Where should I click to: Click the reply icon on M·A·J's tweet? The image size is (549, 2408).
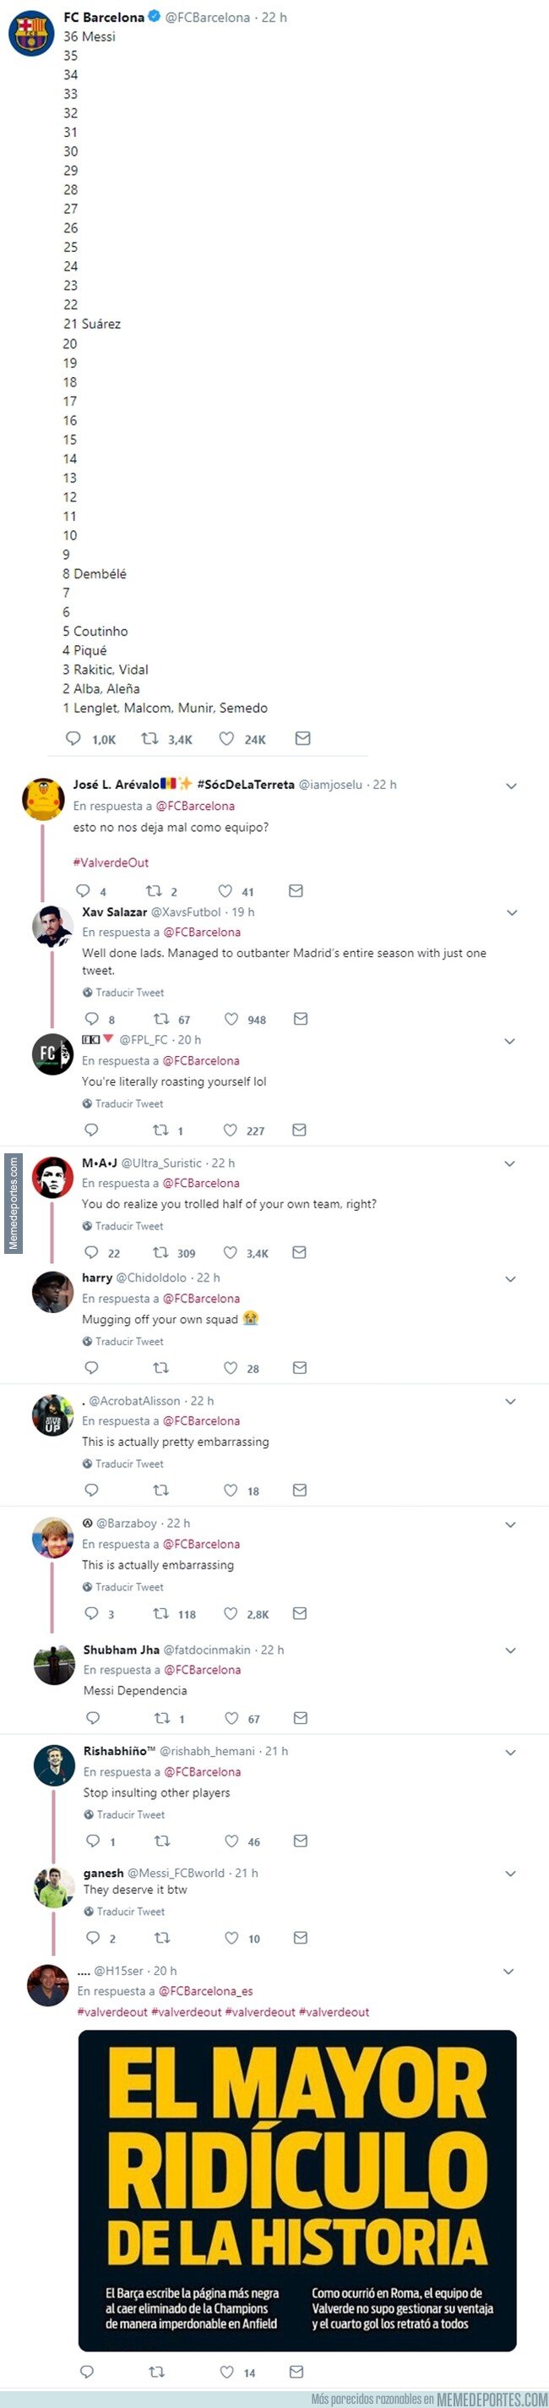(90, 1252)
